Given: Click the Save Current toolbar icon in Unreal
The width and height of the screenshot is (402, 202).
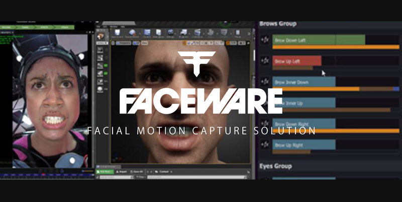Looking at the screenshot, I should [117, 34].
